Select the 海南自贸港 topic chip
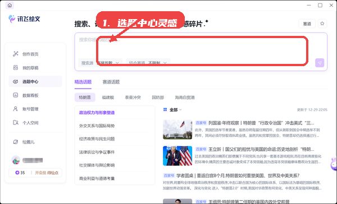 [185, 98]
